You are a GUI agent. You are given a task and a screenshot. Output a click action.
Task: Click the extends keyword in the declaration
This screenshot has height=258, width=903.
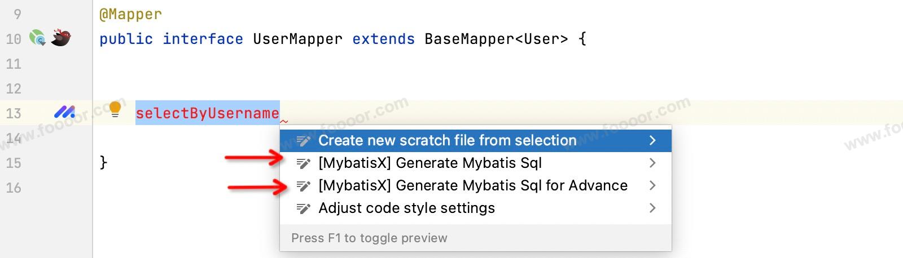coord(383,39)
